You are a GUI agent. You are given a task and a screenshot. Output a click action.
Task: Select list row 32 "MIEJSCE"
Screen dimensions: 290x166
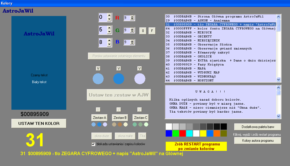click(x=221, y=33)
